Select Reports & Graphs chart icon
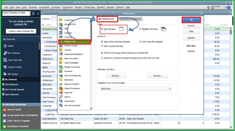Viewport: 235px width, 131px height. click(x=61, y=84)
